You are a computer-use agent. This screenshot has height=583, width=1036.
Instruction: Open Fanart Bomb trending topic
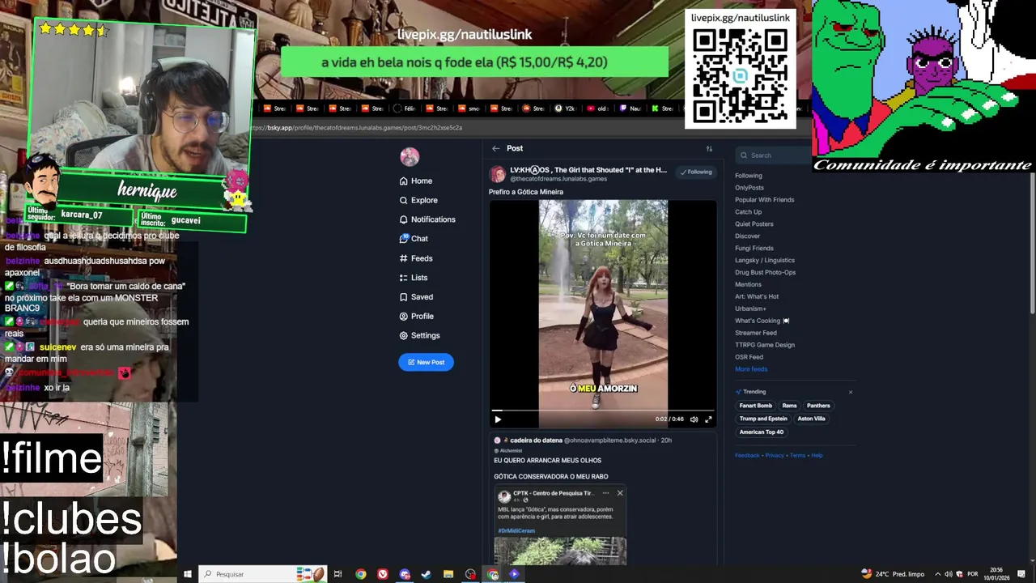pyautogui.click(x=755, y=406)
